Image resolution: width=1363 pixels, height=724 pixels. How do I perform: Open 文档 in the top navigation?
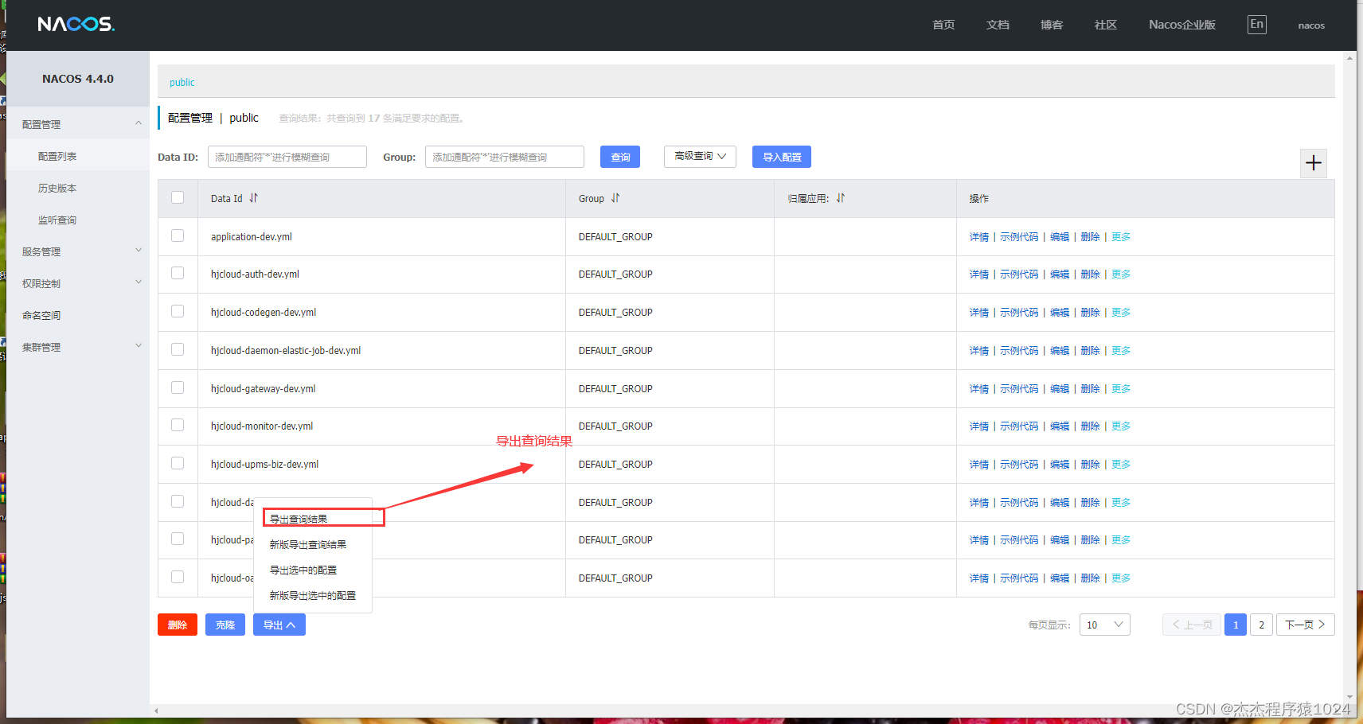[x=998, y=24]
